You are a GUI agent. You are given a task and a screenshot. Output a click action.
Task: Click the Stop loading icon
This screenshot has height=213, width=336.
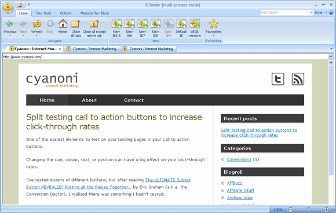click(50, 24)
